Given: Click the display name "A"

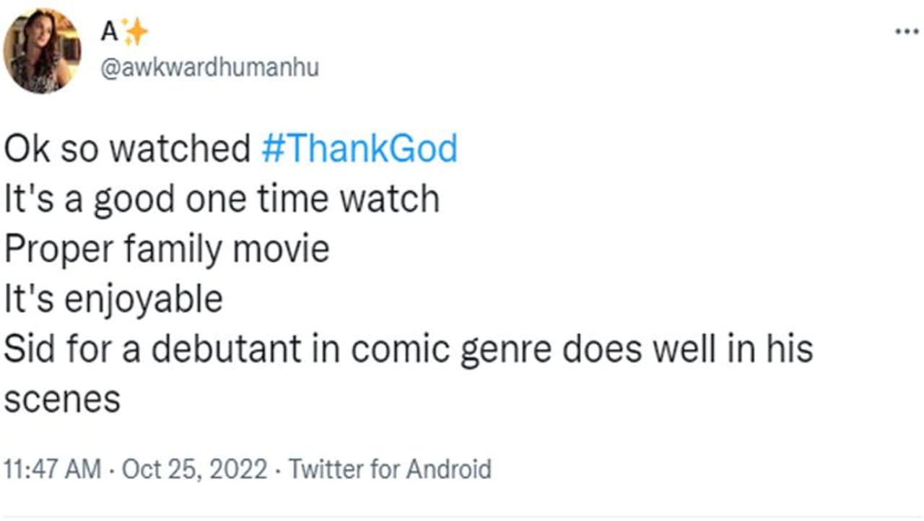Looking at the screenshot, I should point(109,32).
